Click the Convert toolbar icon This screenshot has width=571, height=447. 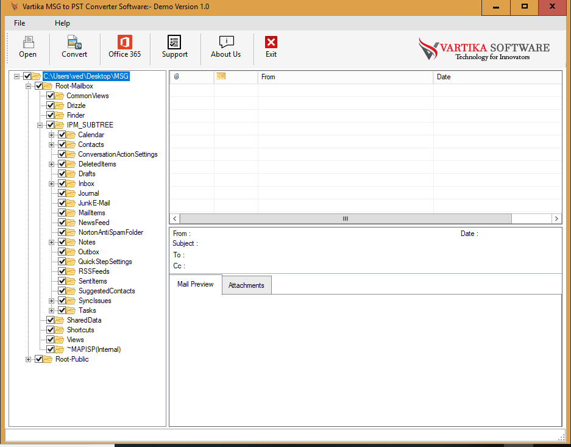pyautogui.click(x=74, y=42)
